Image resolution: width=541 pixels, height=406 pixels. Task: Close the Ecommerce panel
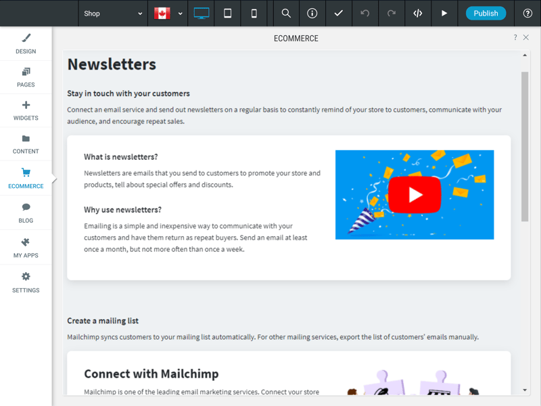tap(526, 37)
